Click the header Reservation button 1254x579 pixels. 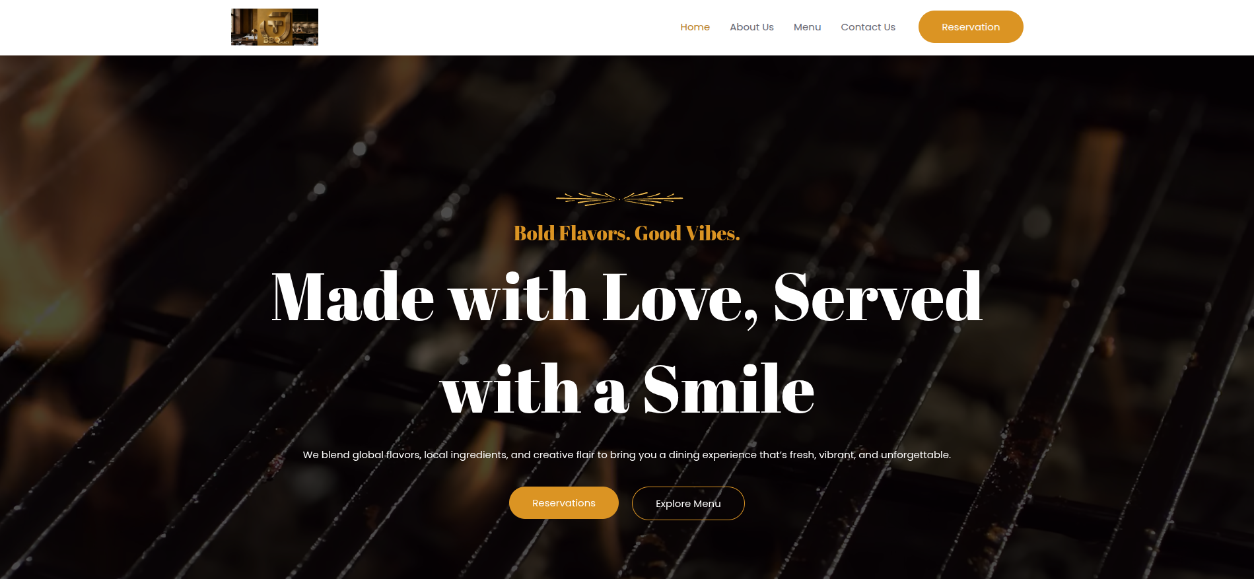point(971,27)
